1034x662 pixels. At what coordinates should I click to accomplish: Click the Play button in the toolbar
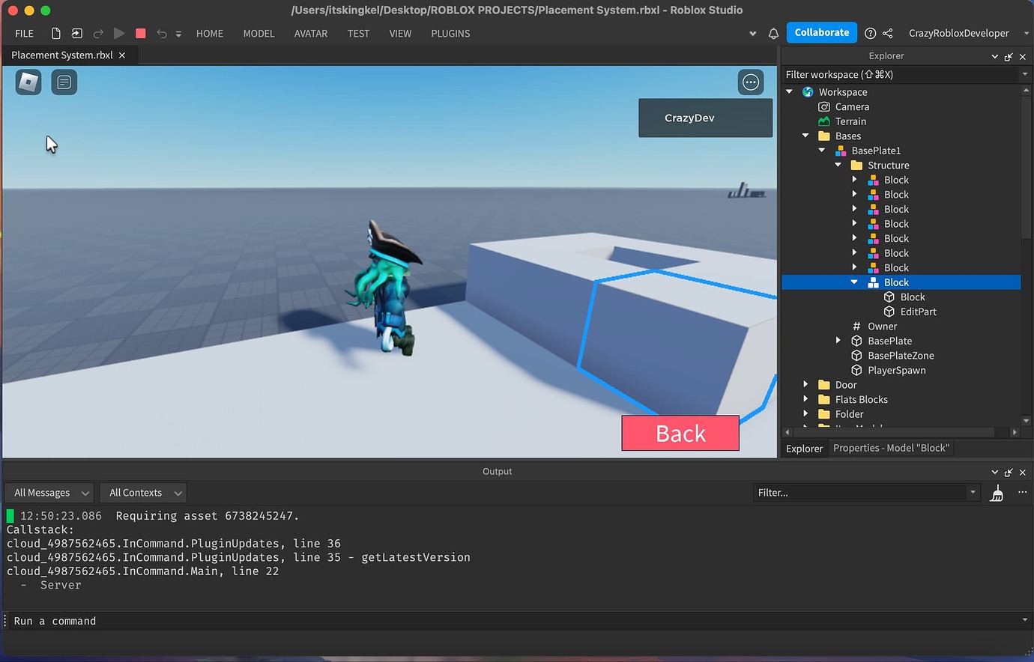pyautogui.click(x=119, y=33)
